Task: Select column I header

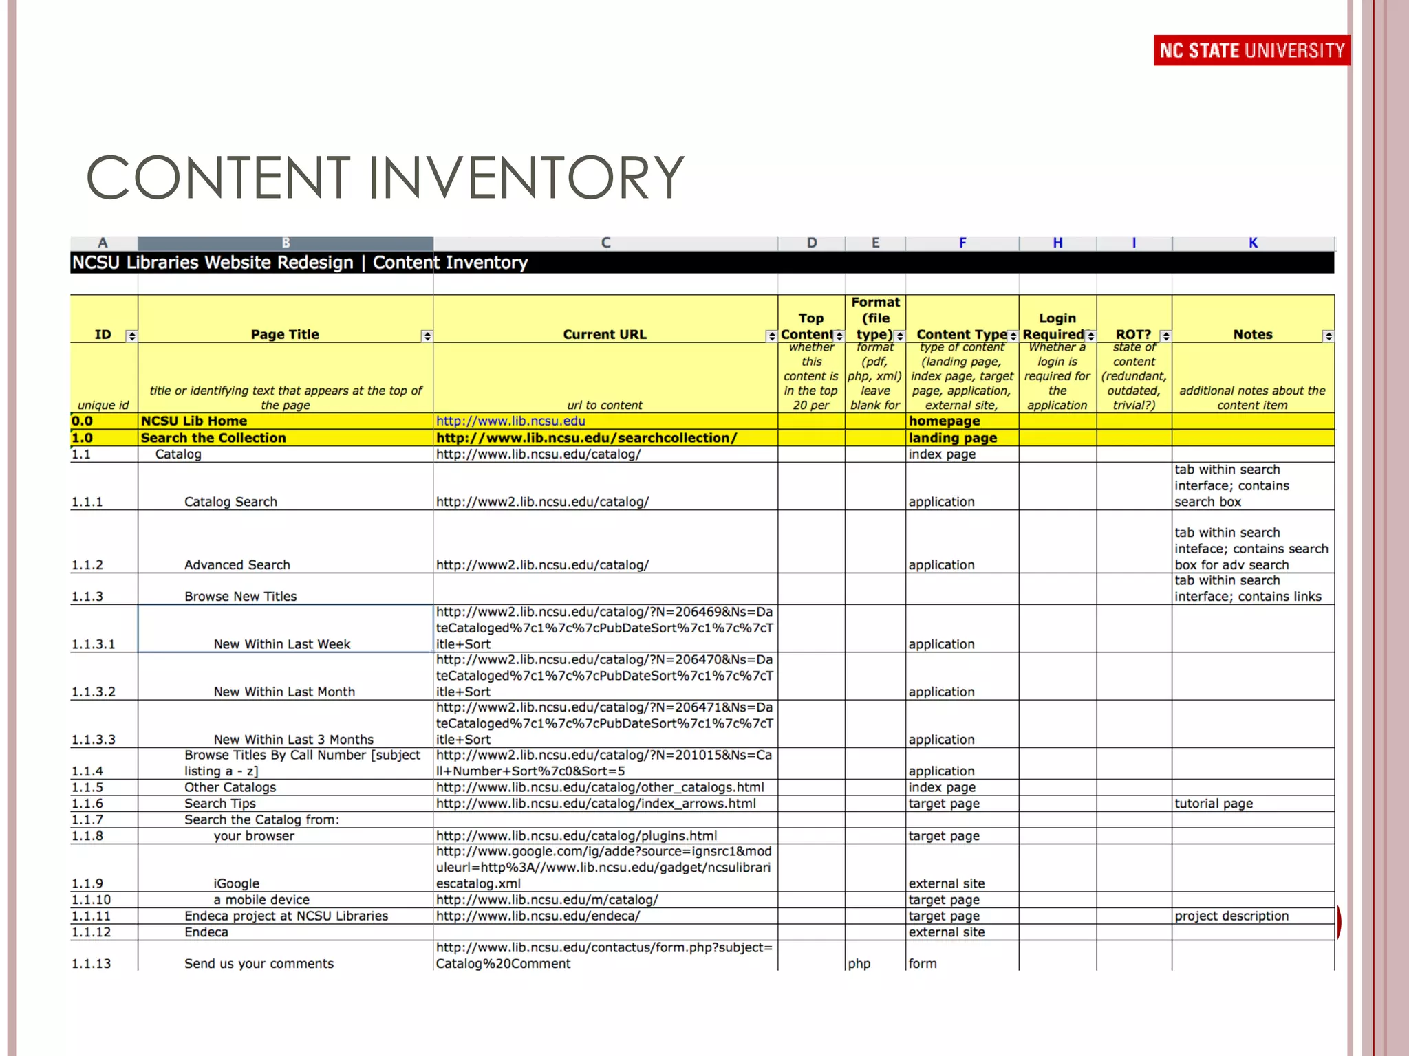Action: point(1134,243)
